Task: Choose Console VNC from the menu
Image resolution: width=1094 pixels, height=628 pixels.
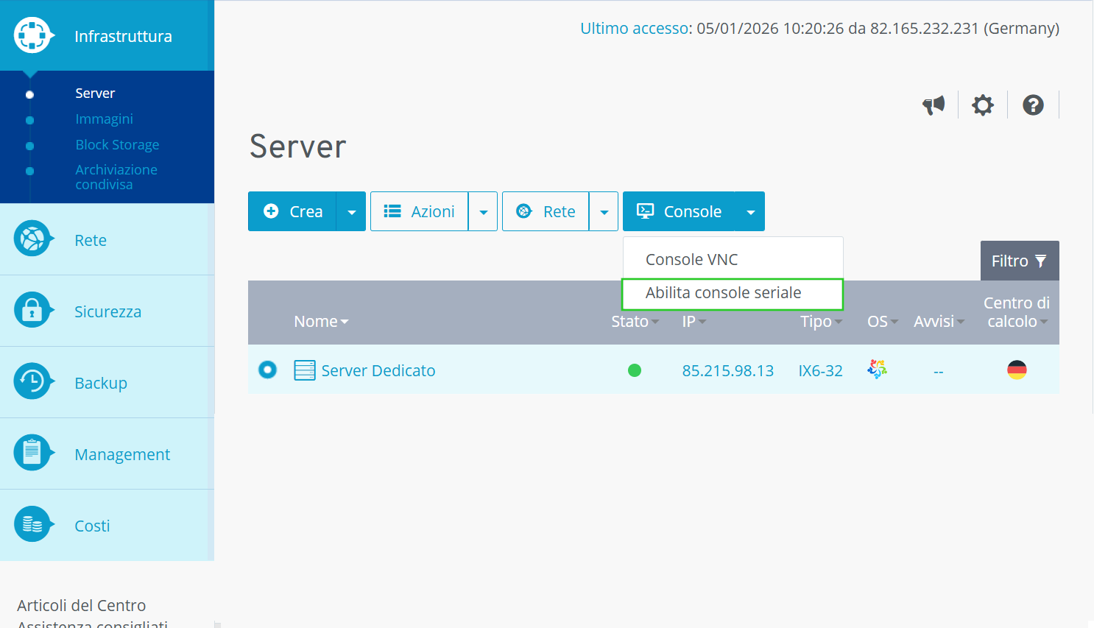Action: coord(691,260)
